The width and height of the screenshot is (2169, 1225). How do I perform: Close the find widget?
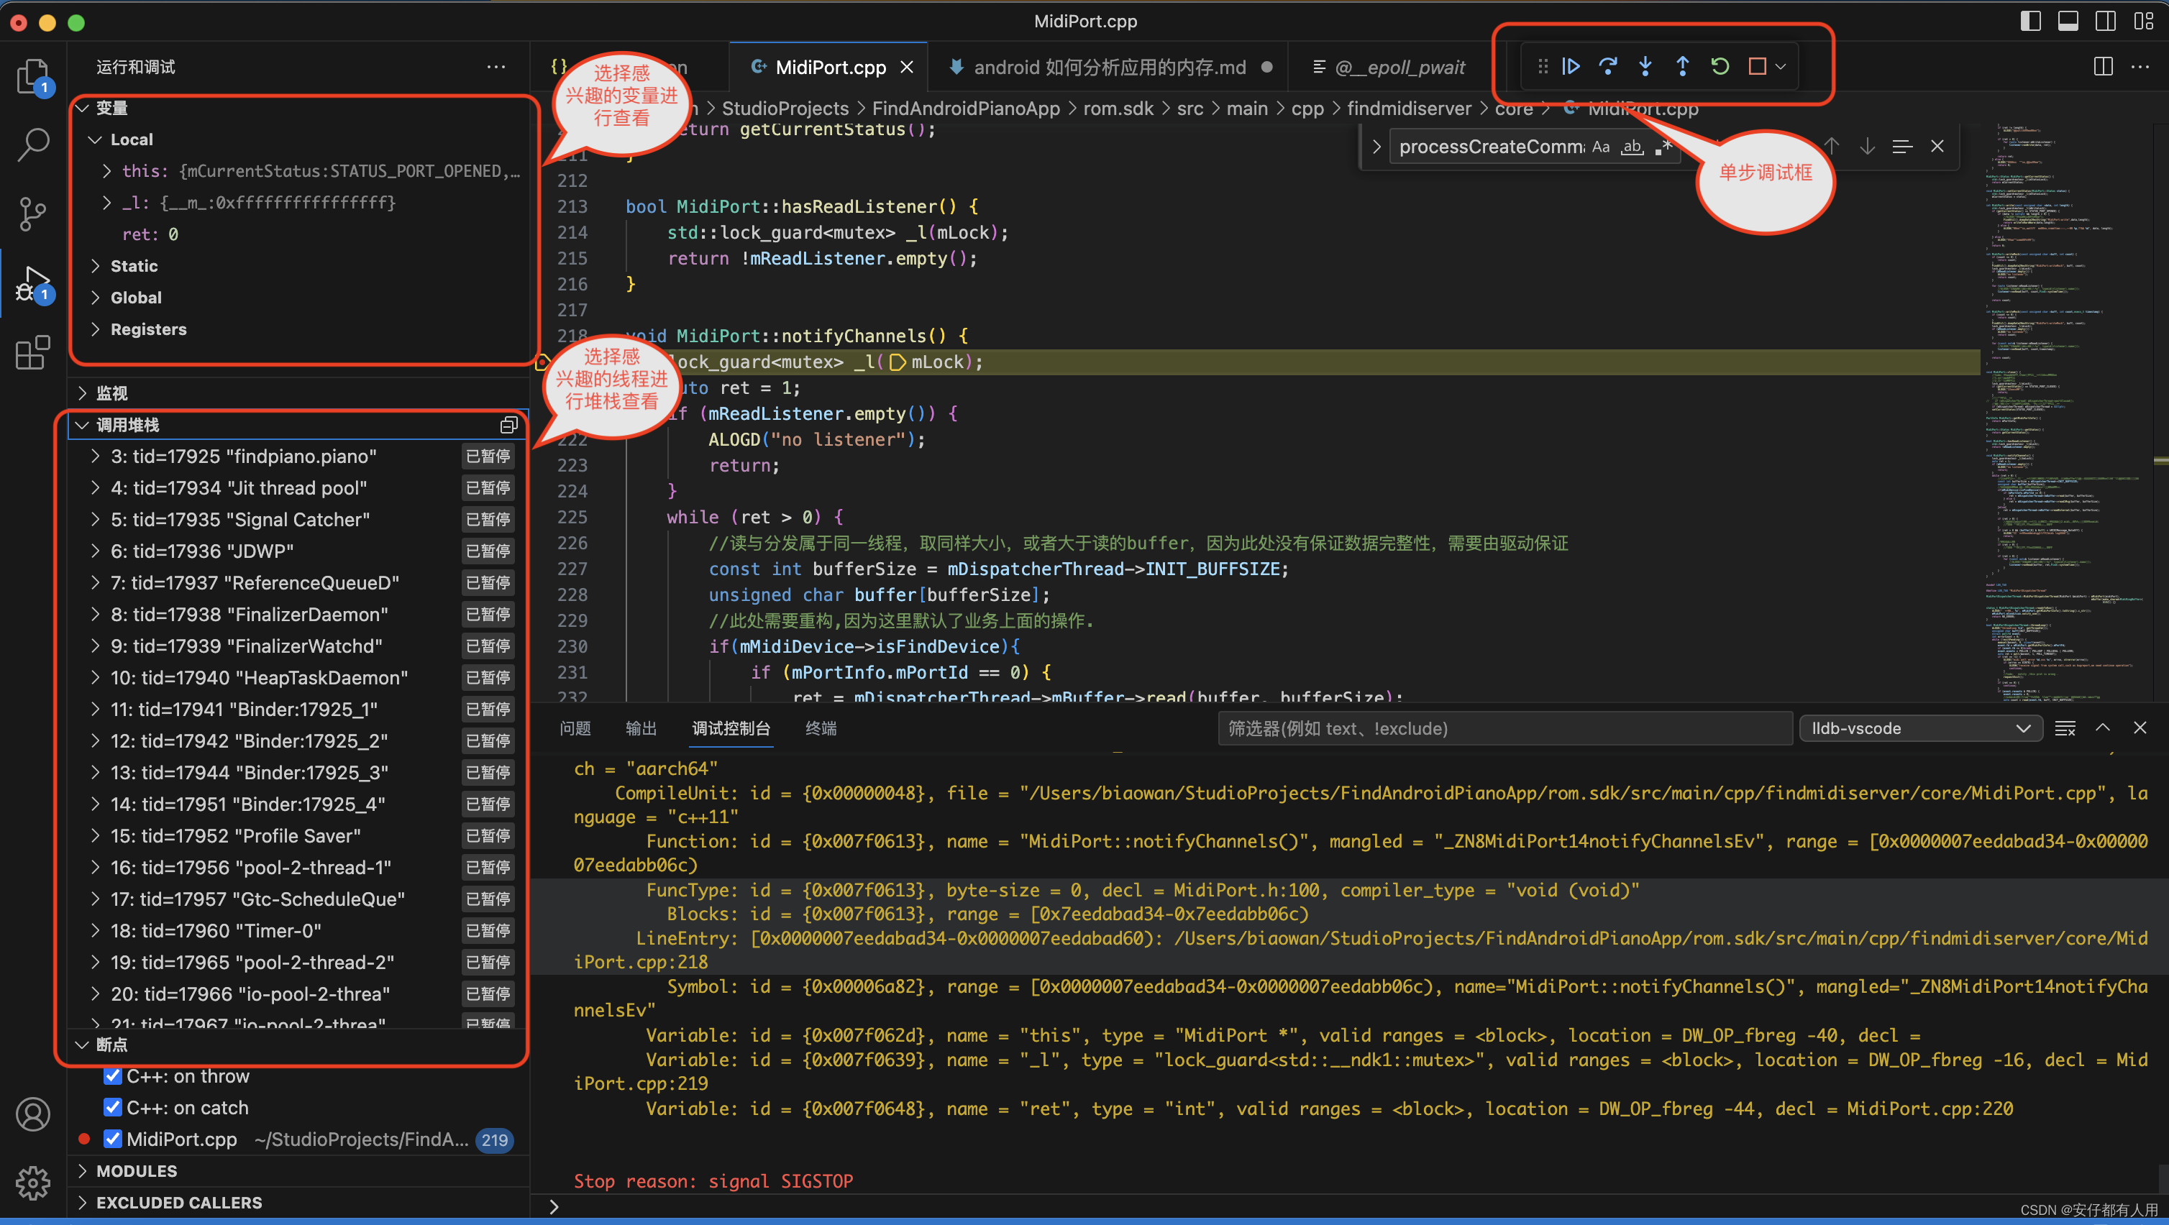[x=1937, y=147]
